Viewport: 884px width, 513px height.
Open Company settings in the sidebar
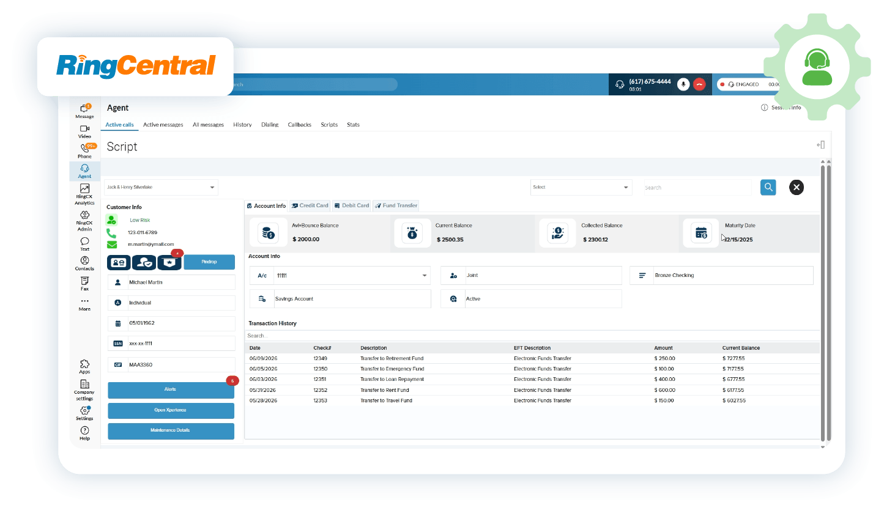pyautogui.click(x=84, y=390)
